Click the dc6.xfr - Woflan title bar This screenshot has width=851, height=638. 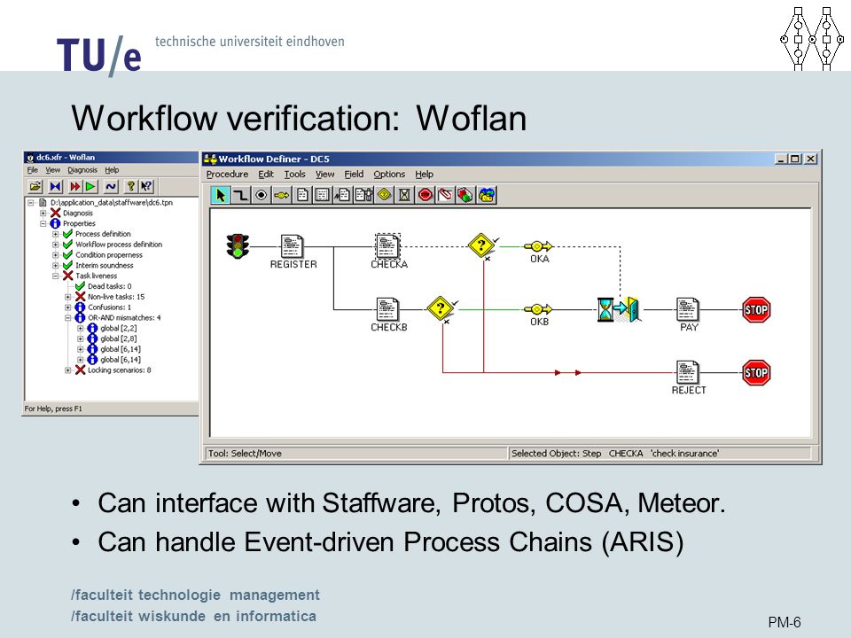click(x=111, y=158)
